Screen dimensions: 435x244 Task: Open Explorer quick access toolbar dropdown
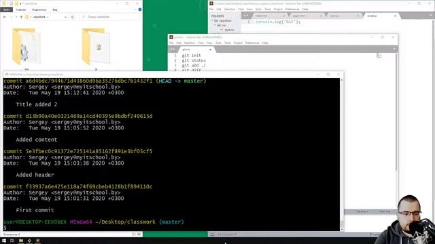tap(20, 3)
